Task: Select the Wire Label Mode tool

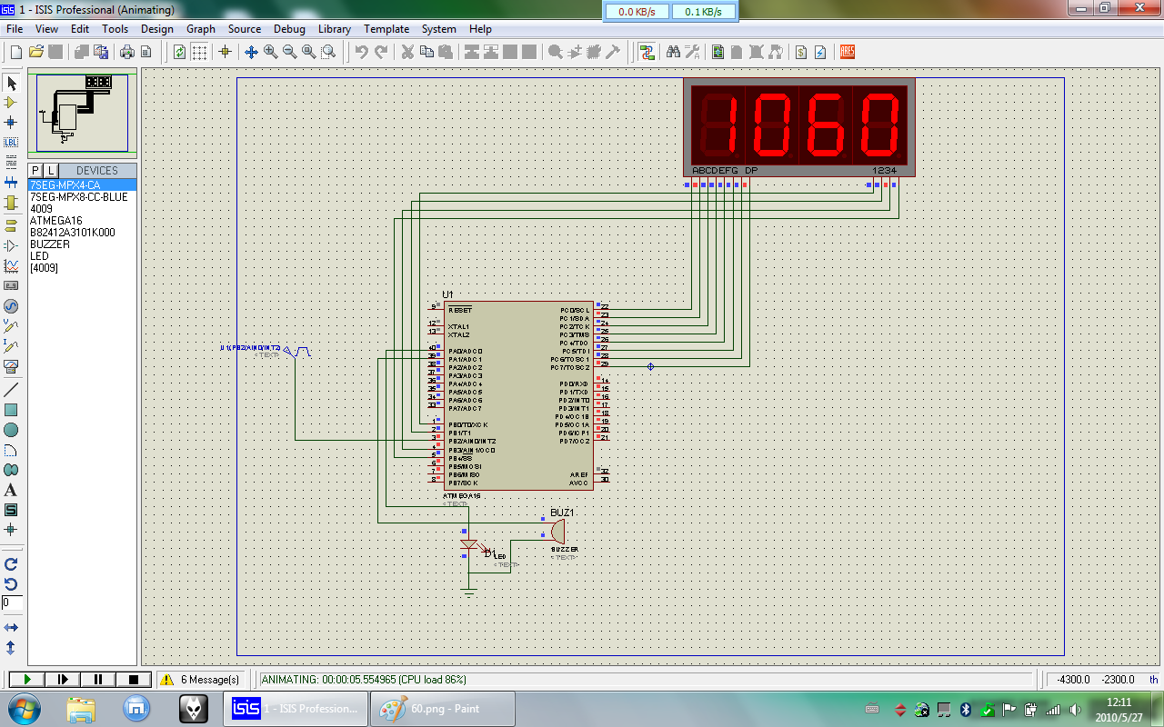Action: pos(11,142)
